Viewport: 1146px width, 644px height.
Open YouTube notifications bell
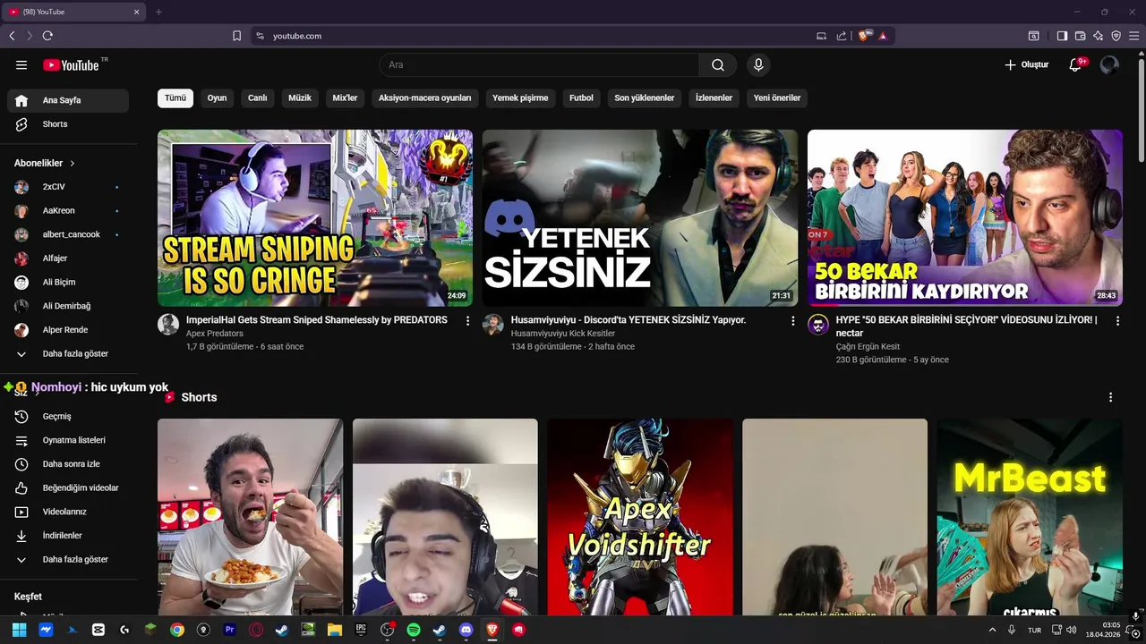(1075, 64)
